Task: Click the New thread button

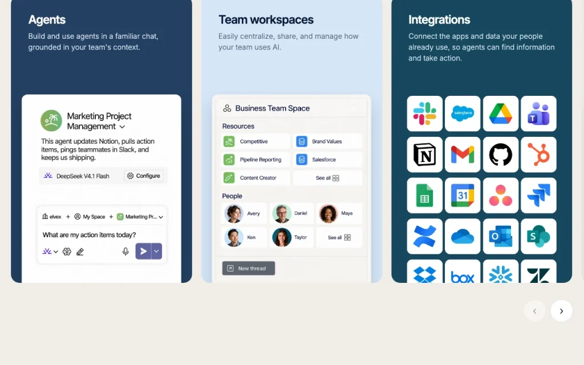Action: click(249, 268)
